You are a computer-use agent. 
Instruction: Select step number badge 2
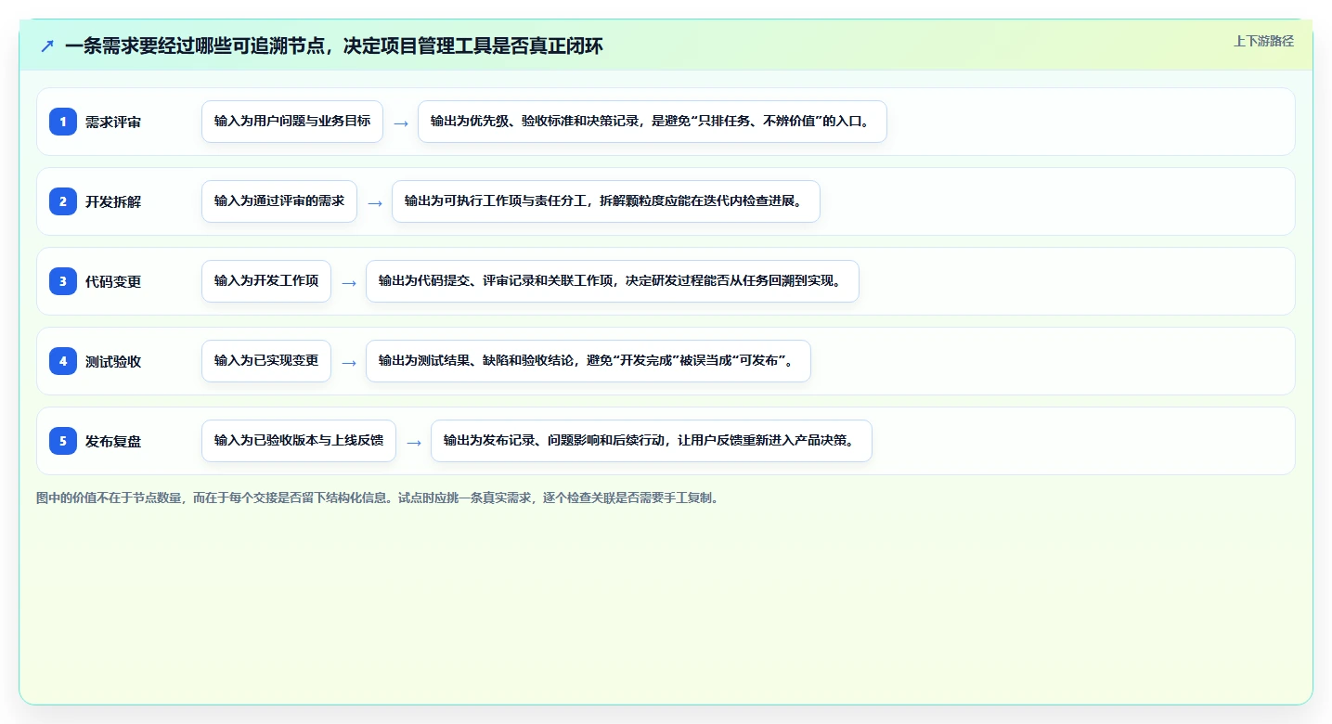pyautogui.click(x=63, y=201)
